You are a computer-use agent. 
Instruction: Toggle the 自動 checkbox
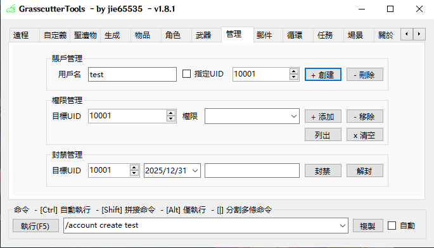(x=392, y=226)
